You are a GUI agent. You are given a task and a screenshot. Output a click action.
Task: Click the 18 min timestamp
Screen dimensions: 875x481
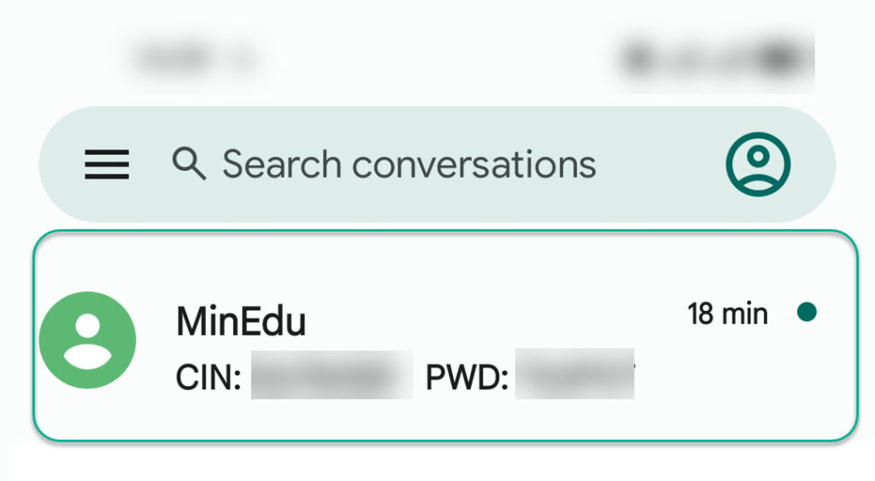pos(728,314)
